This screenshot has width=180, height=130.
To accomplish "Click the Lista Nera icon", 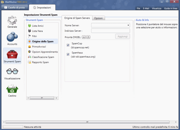I will tap(29, 31).
